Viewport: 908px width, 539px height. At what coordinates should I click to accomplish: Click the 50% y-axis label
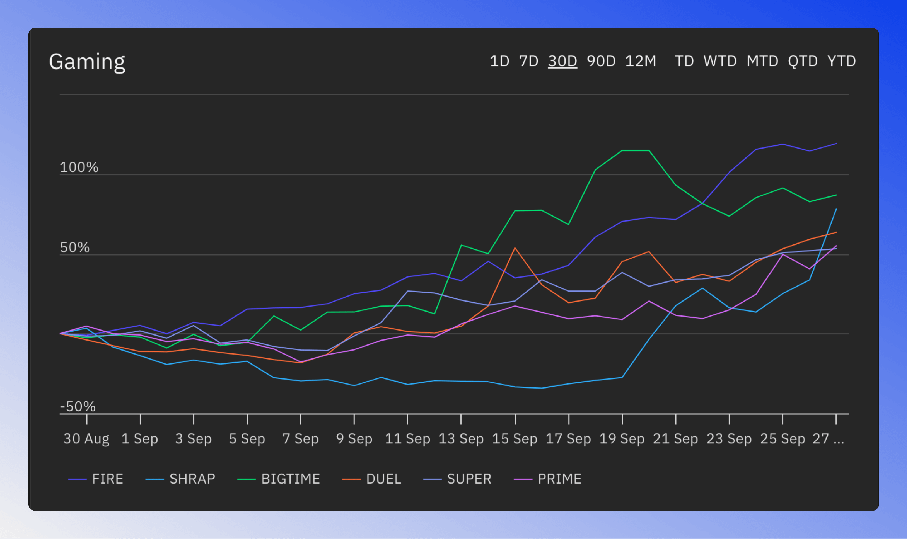tap(75, 248)
